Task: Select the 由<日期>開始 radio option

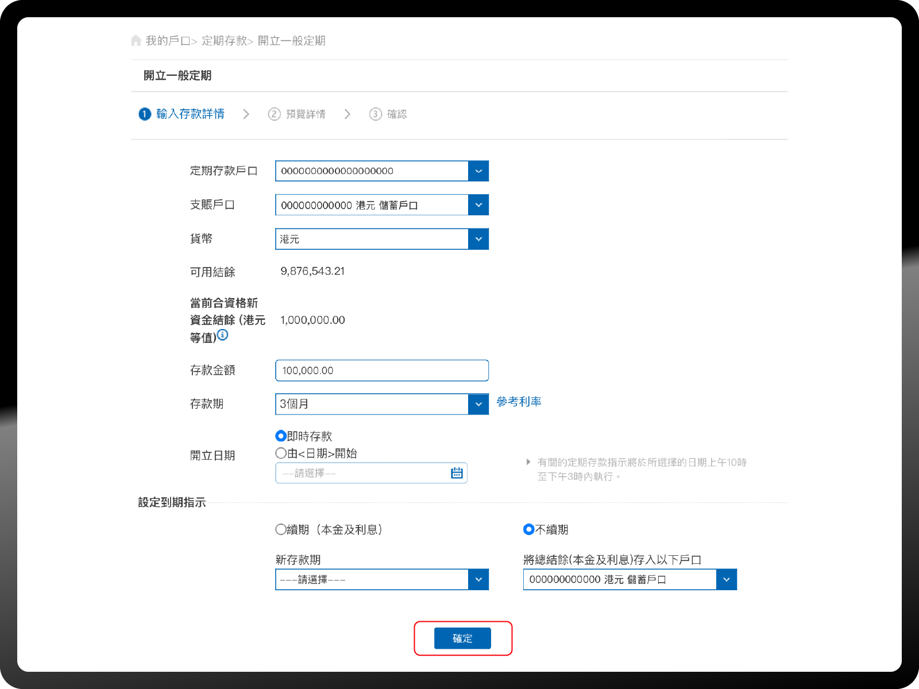Action: (281, 454)
